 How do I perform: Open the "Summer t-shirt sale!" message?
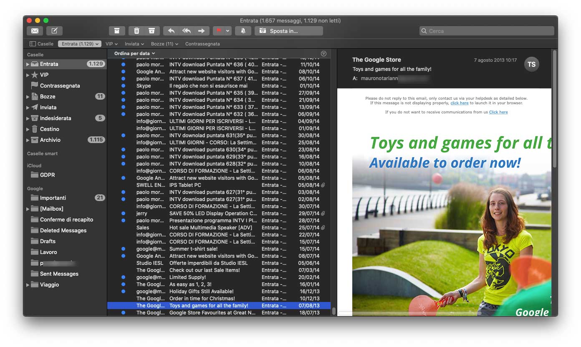click(219, 249)
